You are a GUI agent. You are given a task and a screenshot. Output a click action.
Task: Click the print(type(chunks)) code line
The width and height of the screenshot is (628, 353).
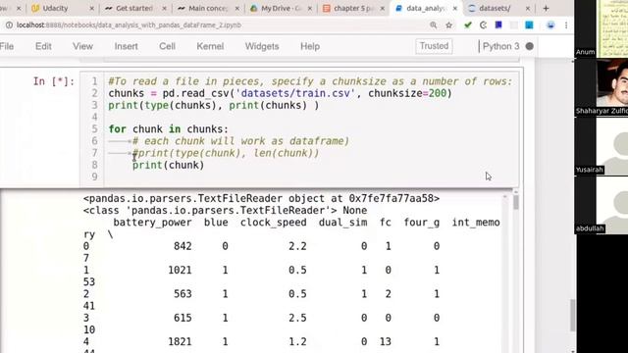(x=214, y=105)
